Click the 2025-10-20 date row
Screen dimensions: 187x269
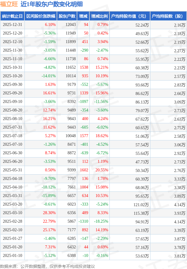point(12,76)
